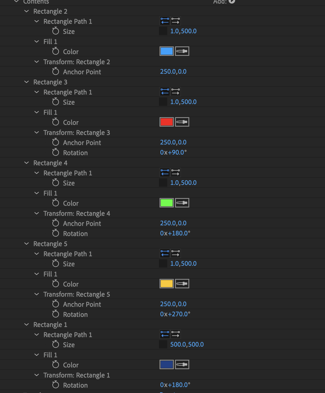Click the Anchor Point stopwatch for Rectangle 4
The width and height of the screenshot is (325, 393).
click(x=55, y=223)
